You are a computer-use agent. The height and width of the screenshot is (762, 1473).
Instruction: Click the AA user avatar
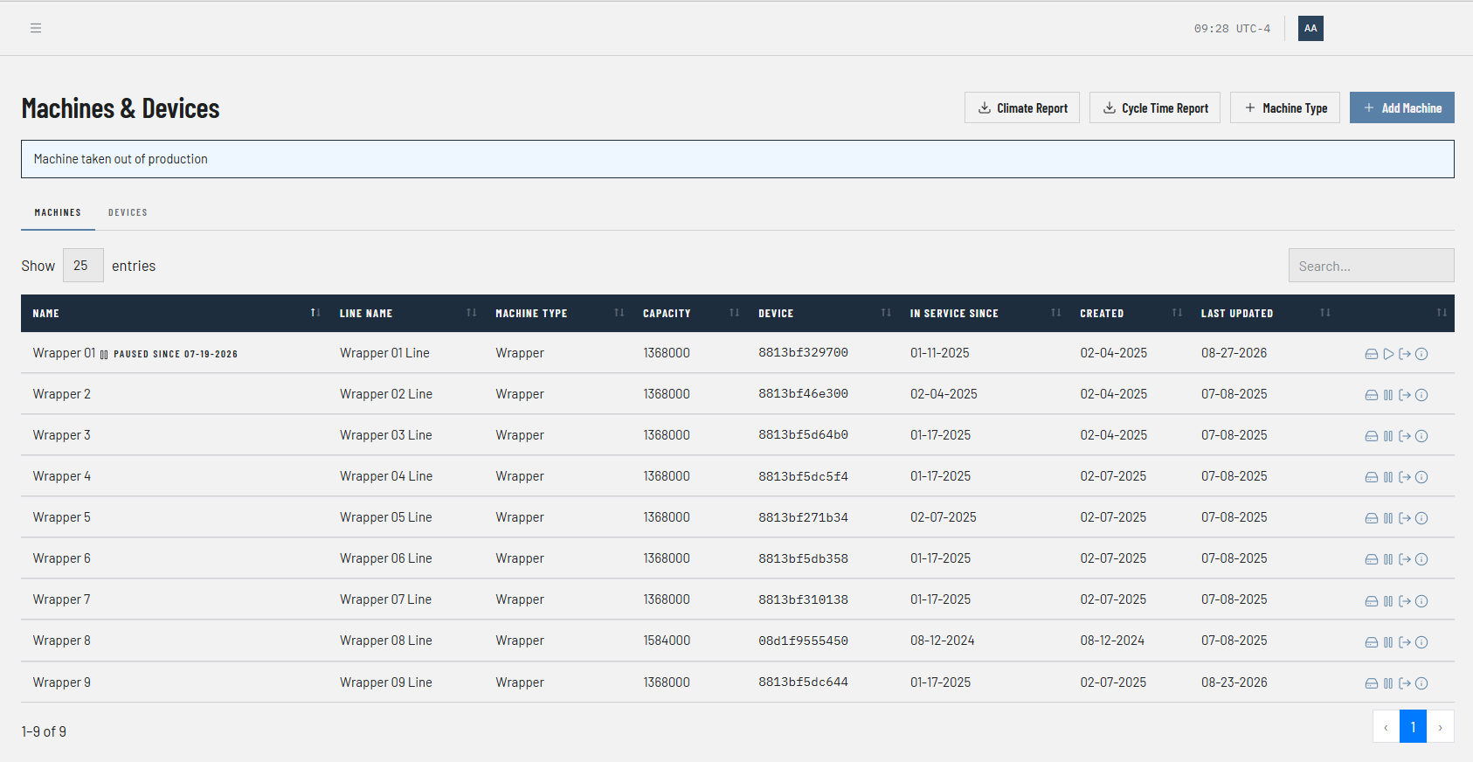click(1310, 28)
